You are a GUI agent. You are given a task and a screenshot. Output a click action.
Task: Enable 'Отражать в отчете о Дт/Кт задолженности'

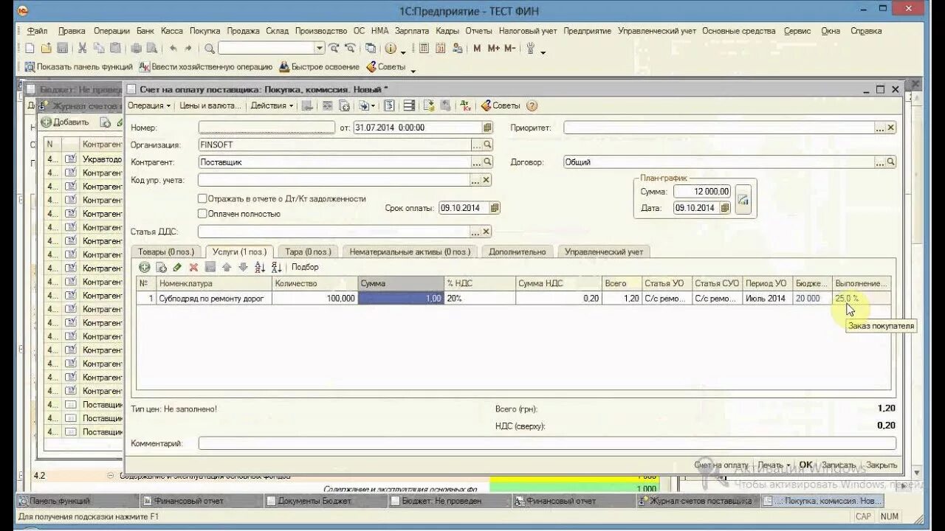pos(202,198)
